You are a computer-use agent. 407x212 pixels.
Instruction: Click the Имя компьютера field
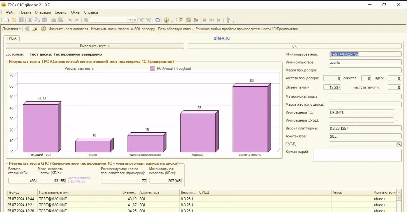coord(365,63)
